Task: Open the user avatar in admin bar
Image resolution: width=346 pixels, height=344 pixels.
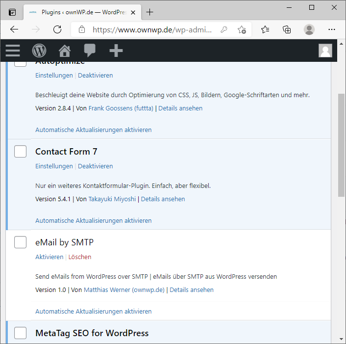Action: point(325,51)
